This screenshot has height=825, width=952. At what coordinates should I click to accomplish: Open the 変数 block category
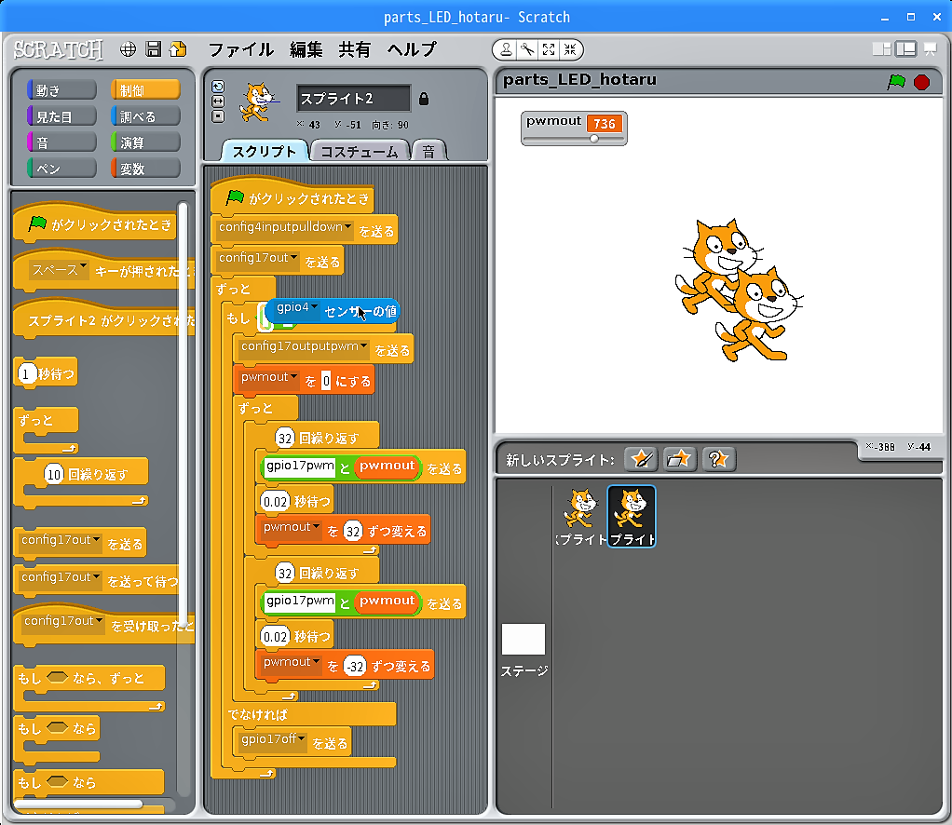tap(145, 169)
